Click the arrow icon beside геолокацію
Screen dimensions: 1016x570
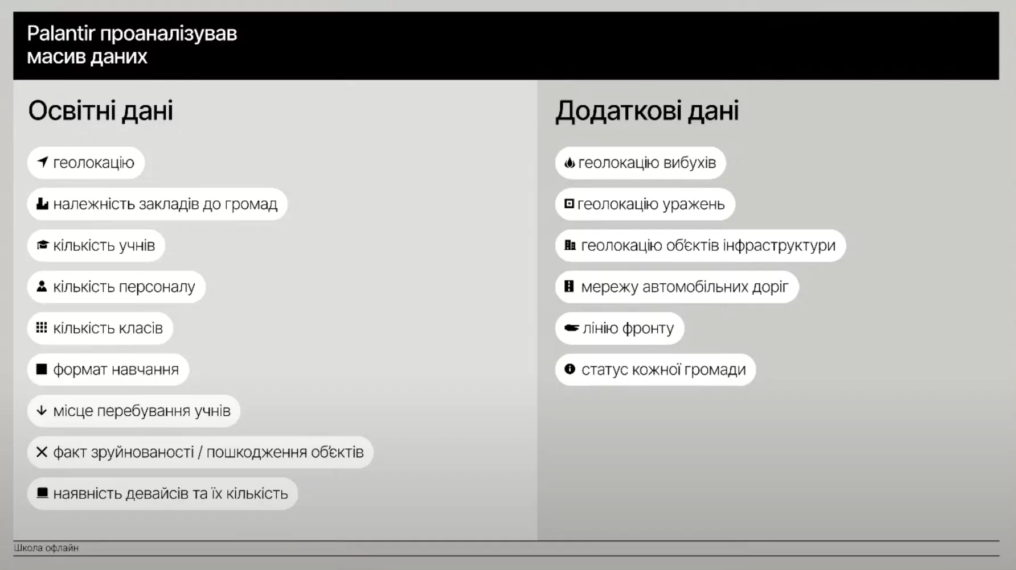click(42, 162)
